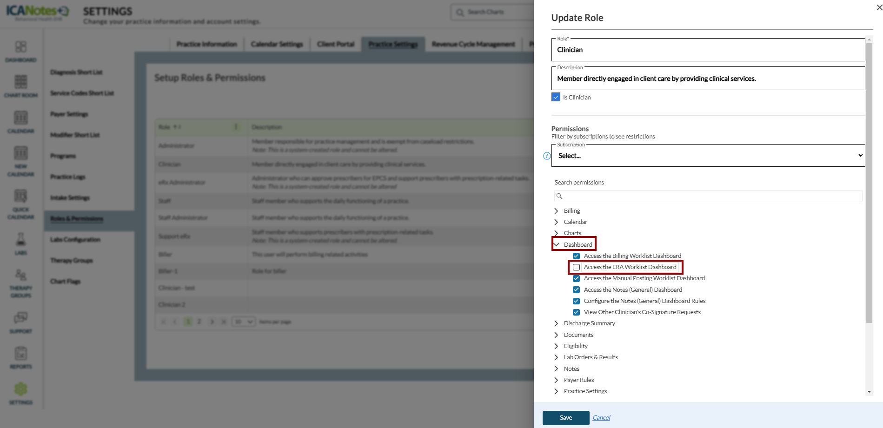Expand the Eligibility permissions group
The width and height of the screenshot is (883, 428).
click(x=556, y=346)
